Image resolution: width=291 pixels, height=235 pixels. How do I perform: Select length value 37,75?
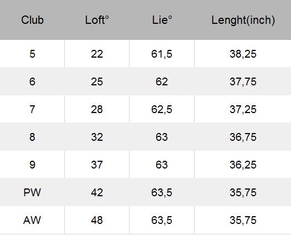click(243, 81)
